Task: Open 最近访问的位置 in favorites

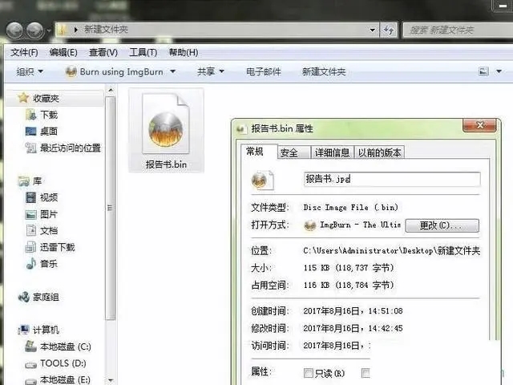Action: [x=63, y=148]
